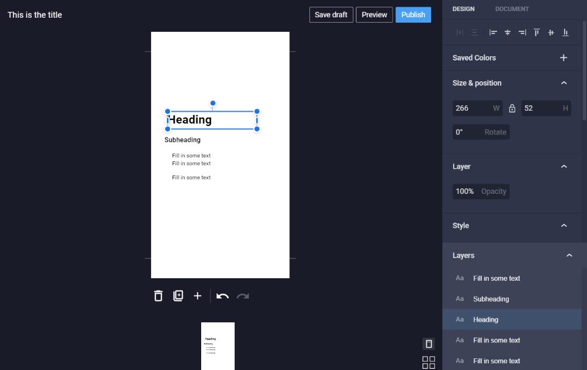
Task: Collapse the Layer section
Action: click(564, 166)
